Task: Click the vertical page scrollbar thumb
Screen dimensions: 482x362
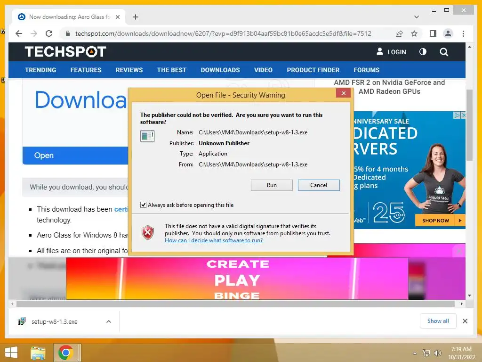Action: pos(469,125)
